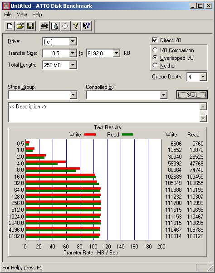Click the four-arrow move icon
The image size is (215, 273).
click(x=65, y=26)
